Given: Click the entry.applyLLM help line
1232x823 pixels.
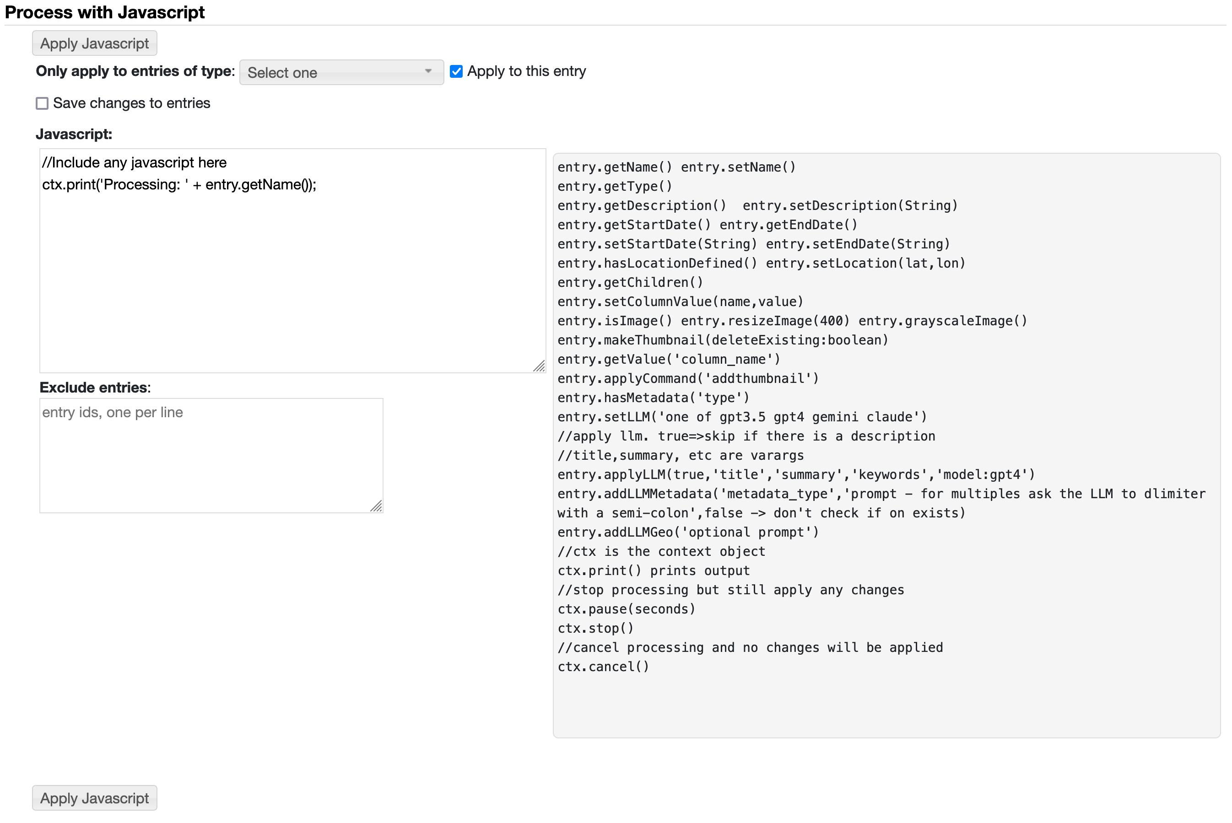Looking at the screenshot, I should tap(796, 475).
